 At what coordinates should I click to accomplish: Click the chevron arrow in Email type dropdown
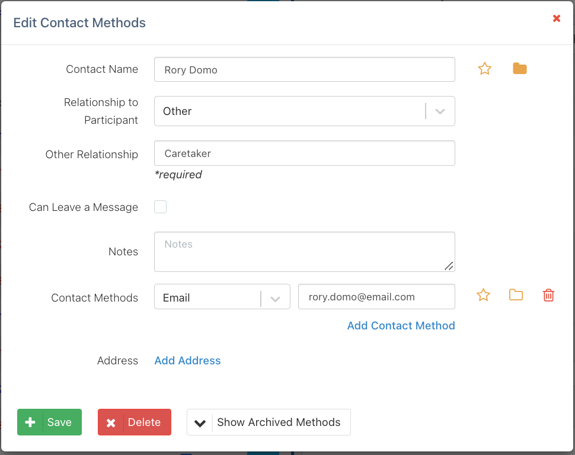275,299
